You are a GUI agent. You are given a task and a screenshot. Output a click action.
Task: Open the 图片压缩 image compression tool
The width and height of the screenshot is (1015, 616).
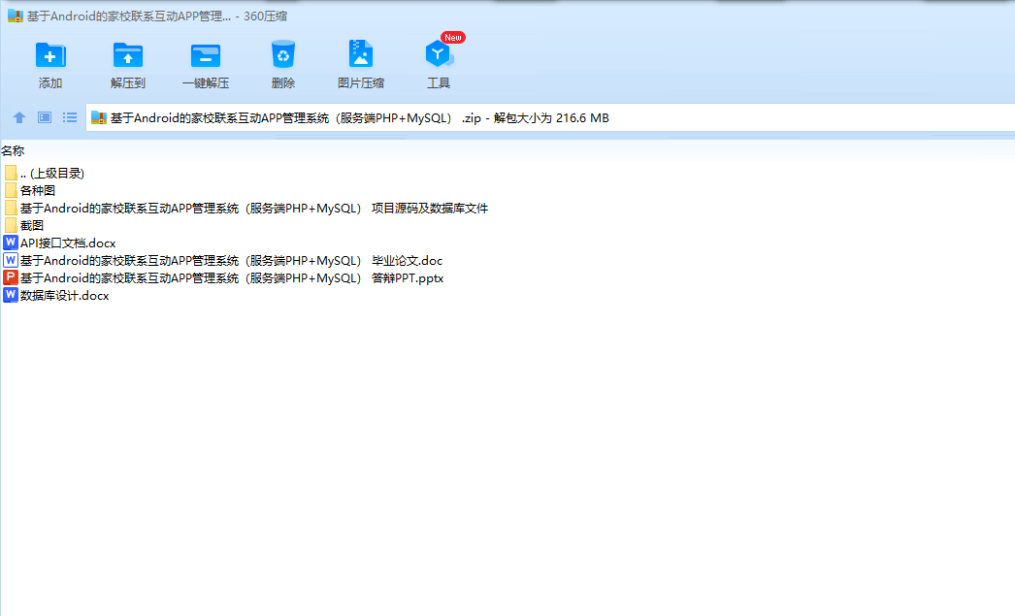tap(361, 53)
